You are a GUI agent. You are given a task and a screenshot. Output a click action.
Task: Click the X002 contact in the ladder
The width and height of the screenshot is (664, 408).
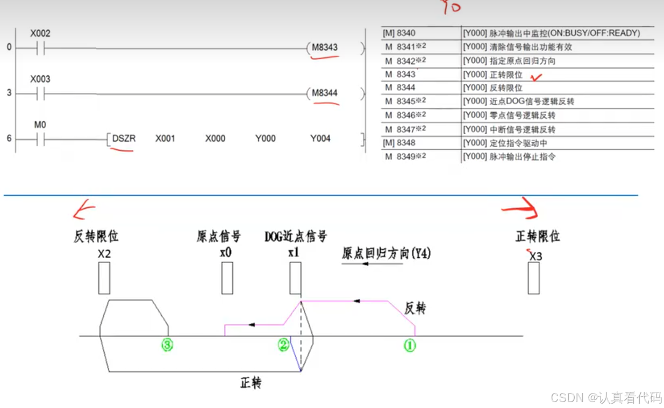[40, 47]
